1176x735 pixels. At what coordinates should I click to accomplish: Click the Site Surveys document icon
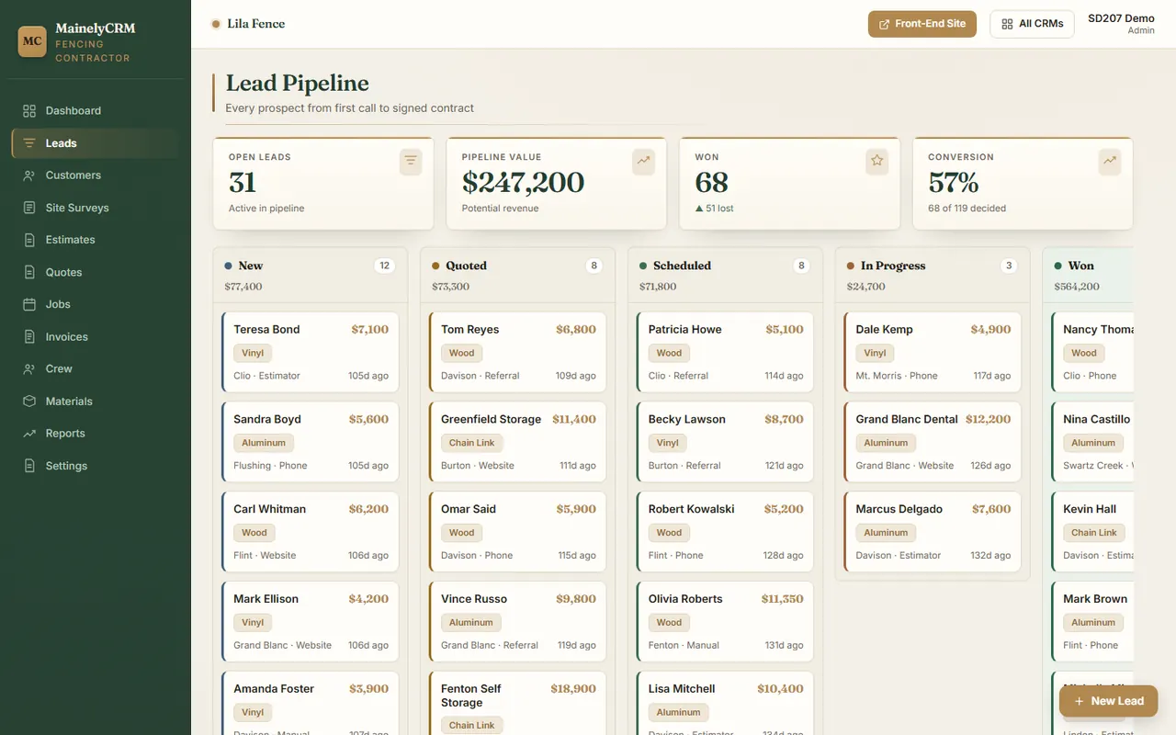(29, 208)
